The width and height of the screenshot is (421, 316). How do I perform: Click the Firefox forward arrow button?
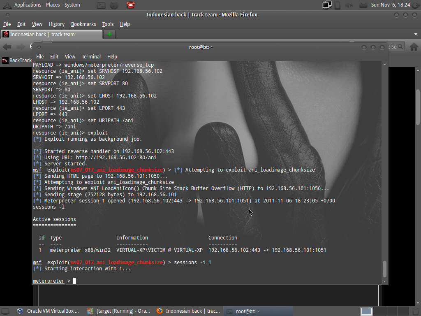coord(21,47)
